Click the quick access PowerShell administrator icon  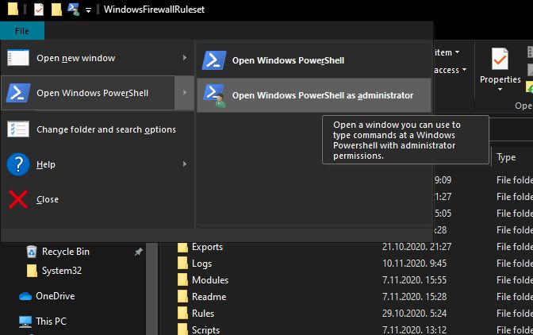pyautogui.click(x=73, y=10)
